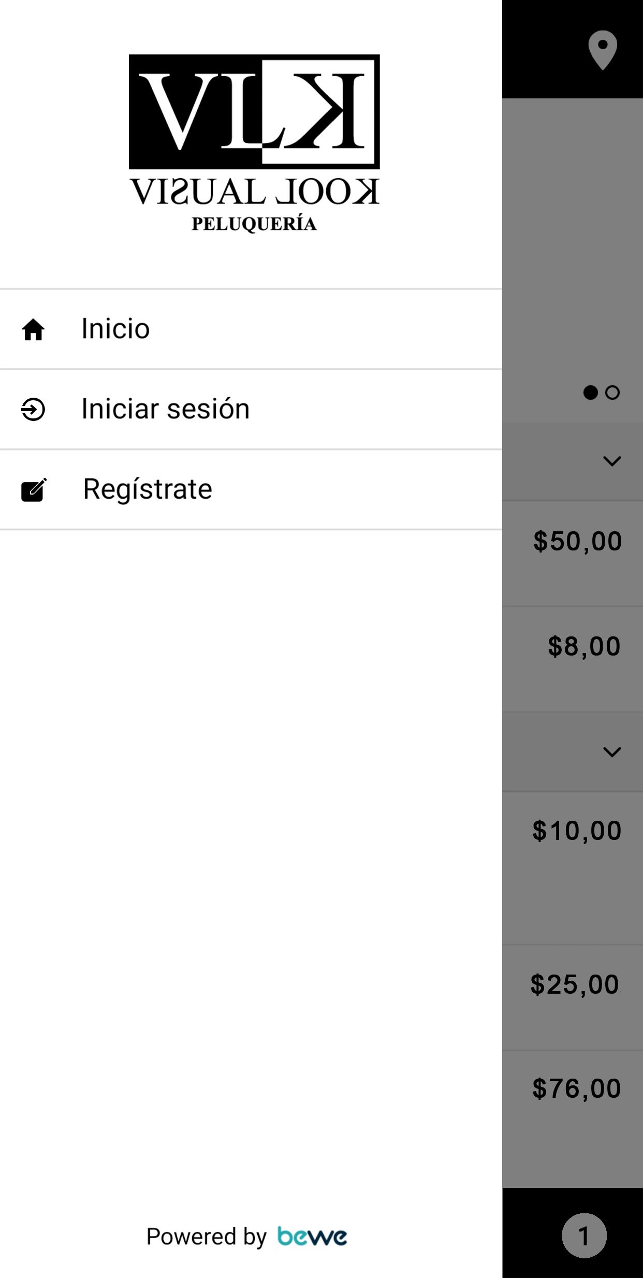643x1278 pixels.
Task: Expand the first chevron above $50,00
Action: tap(612, 461)
